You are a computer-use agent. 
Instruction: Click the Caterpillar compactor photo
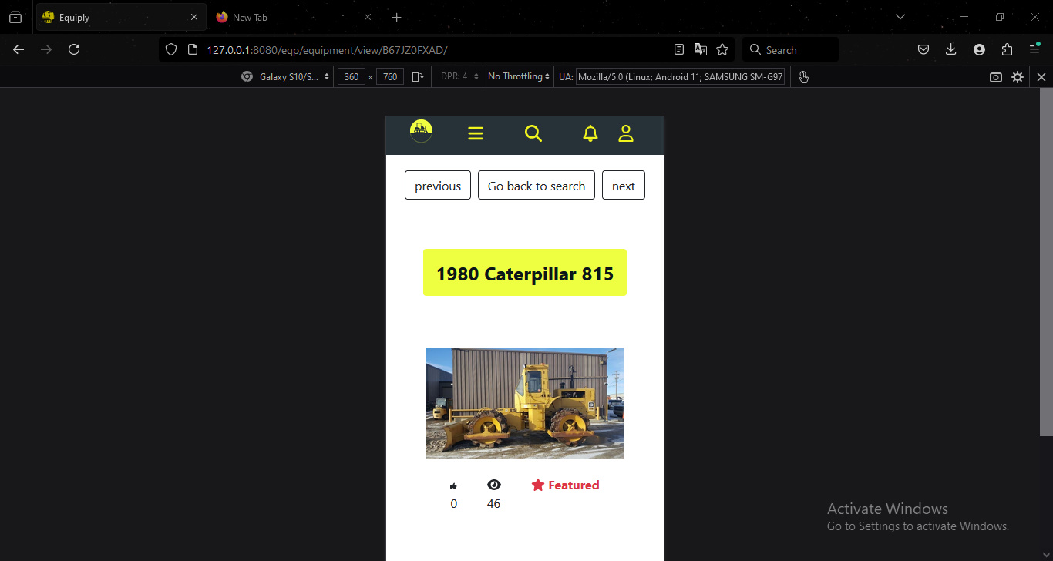tap(525, 404)
